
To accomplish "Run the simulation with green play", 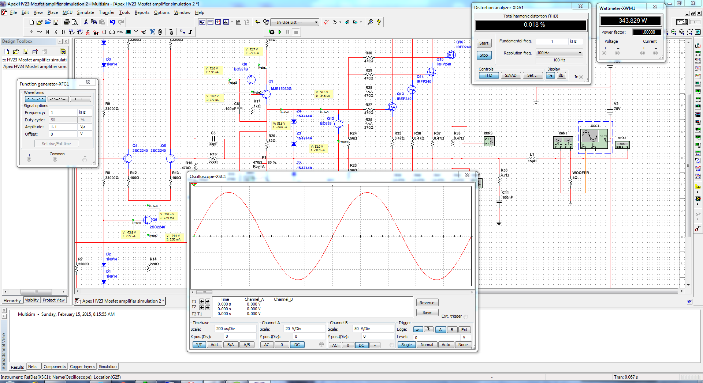I will (280, 32).
